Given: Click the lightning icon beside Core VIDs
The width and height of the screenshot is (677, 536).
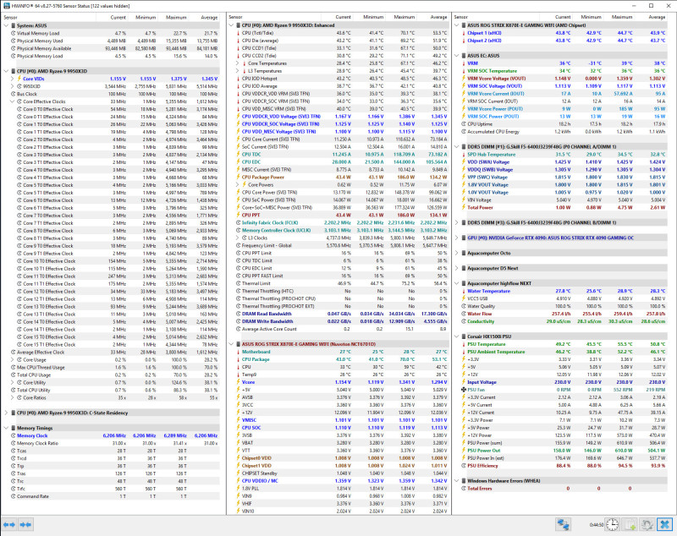Looking at the screenshot, I should [x=19, y=79].
